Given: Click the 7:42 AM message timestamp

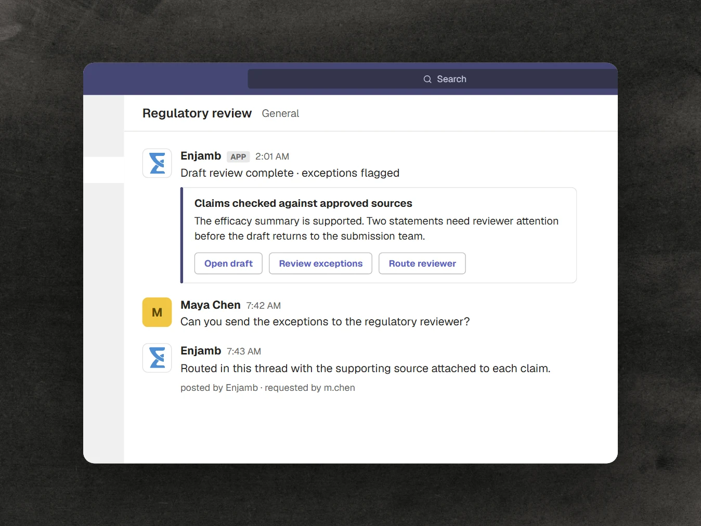Looking at the screenshot, I should pyautogui.click(x=264, y=306).
